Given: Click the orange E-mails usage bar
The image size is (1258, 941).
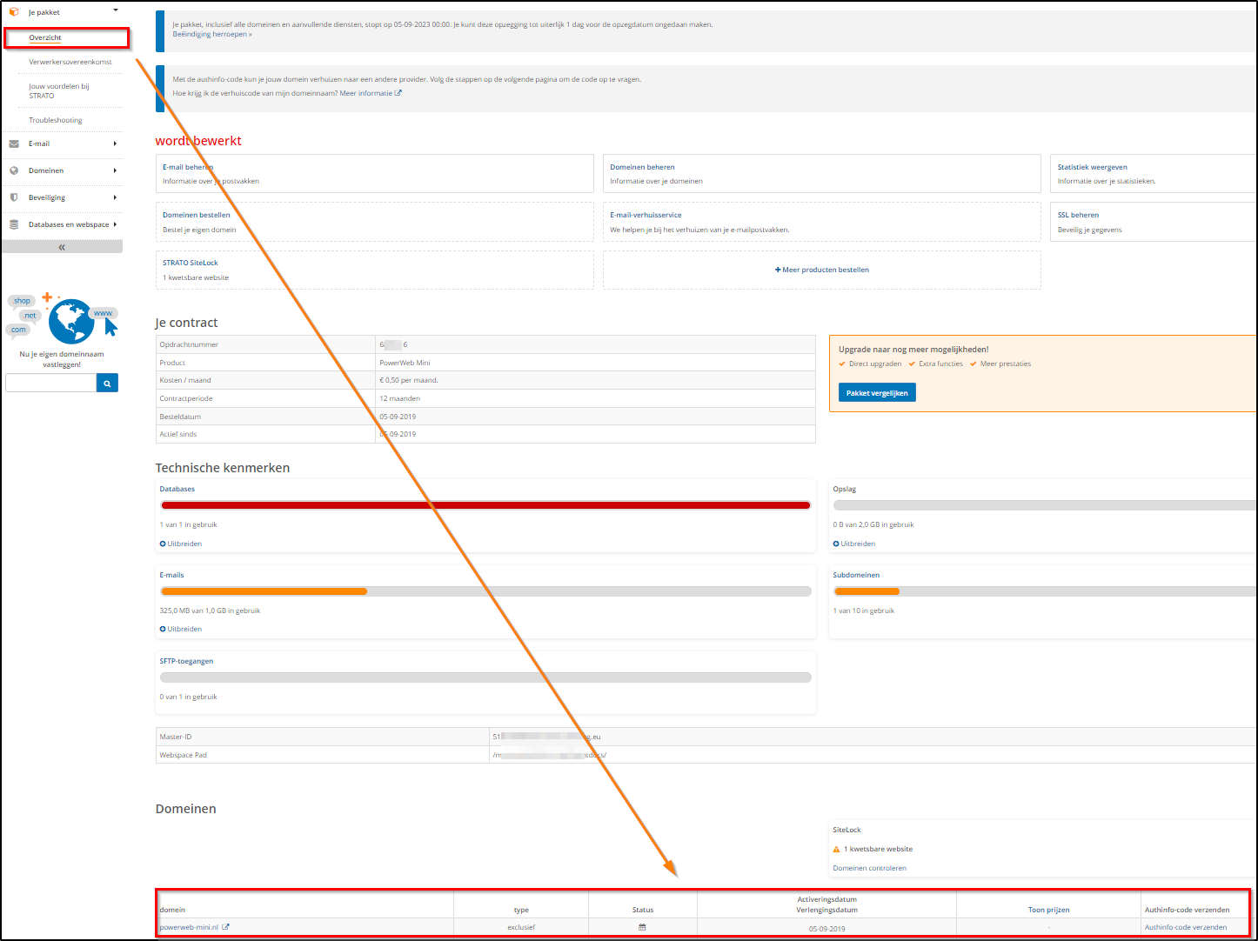Looking at the screenshot, I should pos(264,591).
